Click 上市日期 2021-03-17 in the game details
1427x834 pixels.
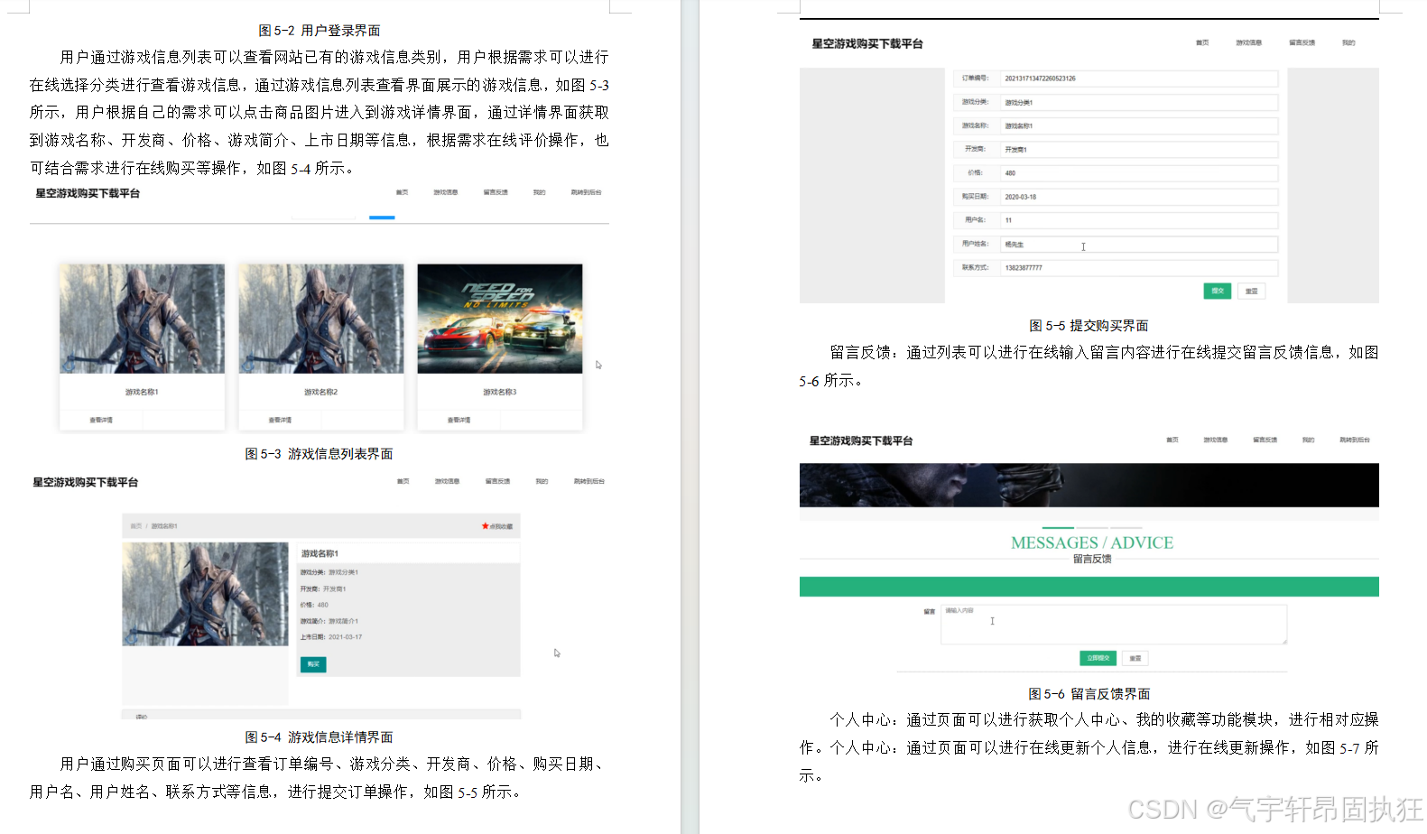click(331, 637)
